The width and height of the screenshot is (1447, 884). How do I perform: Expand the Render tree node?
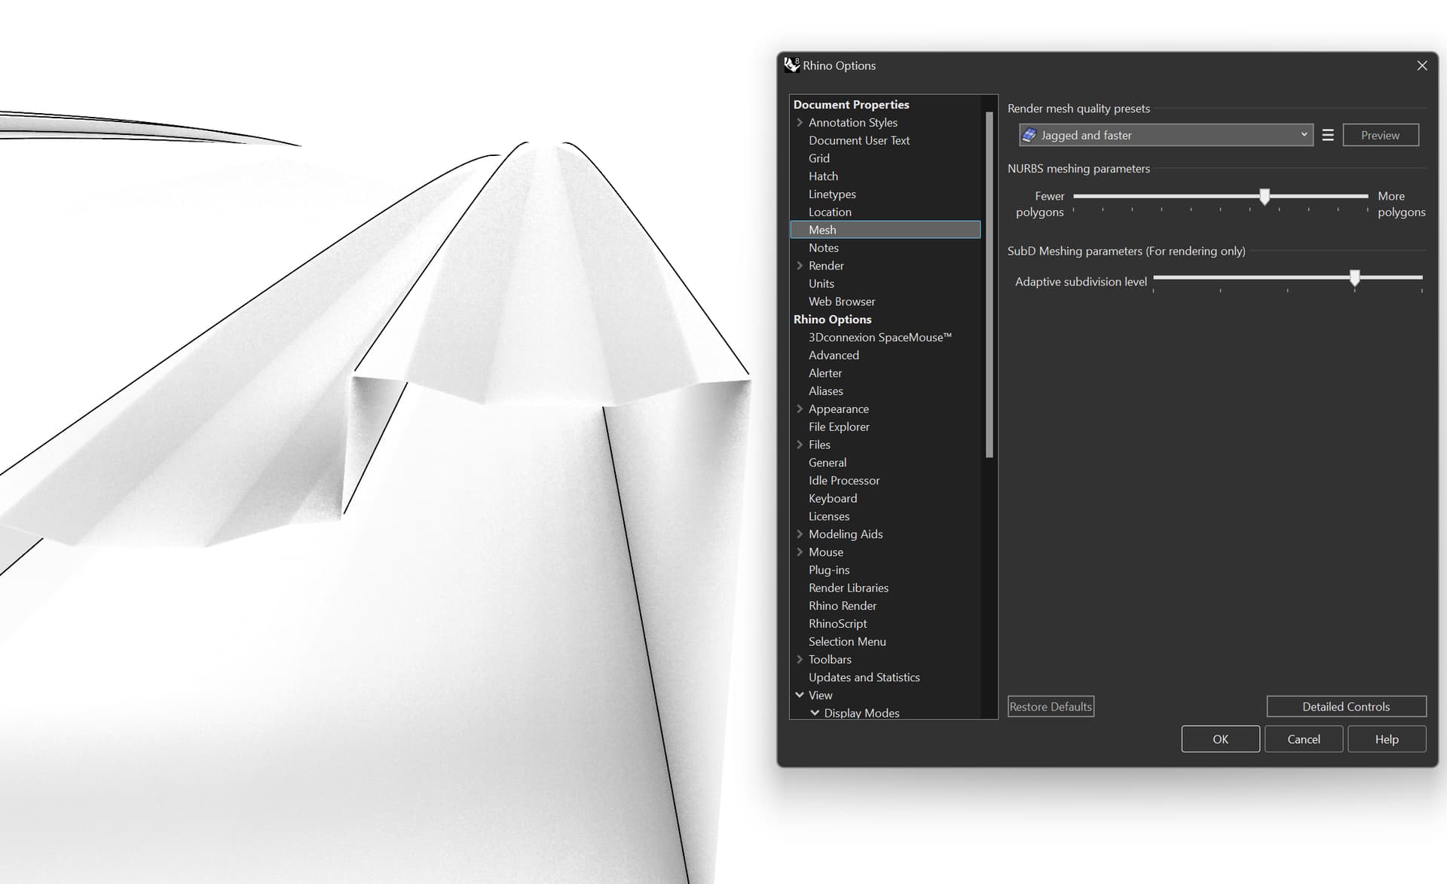tap(800, 265)
